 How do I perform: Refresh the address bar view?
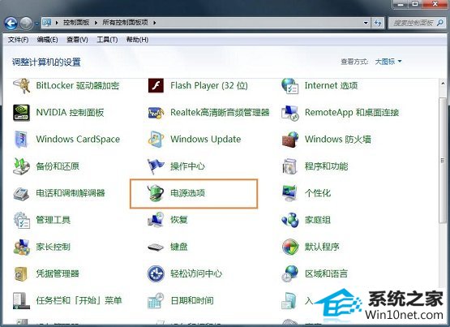pos(378,23)
